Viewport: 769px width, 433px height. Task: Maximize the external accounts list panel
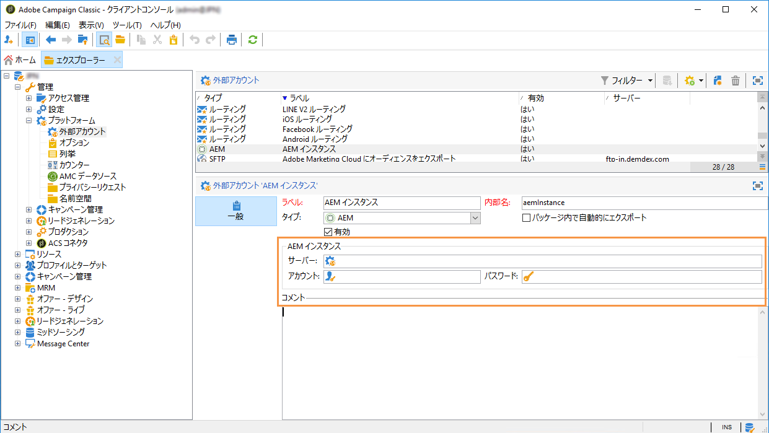click(x=757, y=81)
